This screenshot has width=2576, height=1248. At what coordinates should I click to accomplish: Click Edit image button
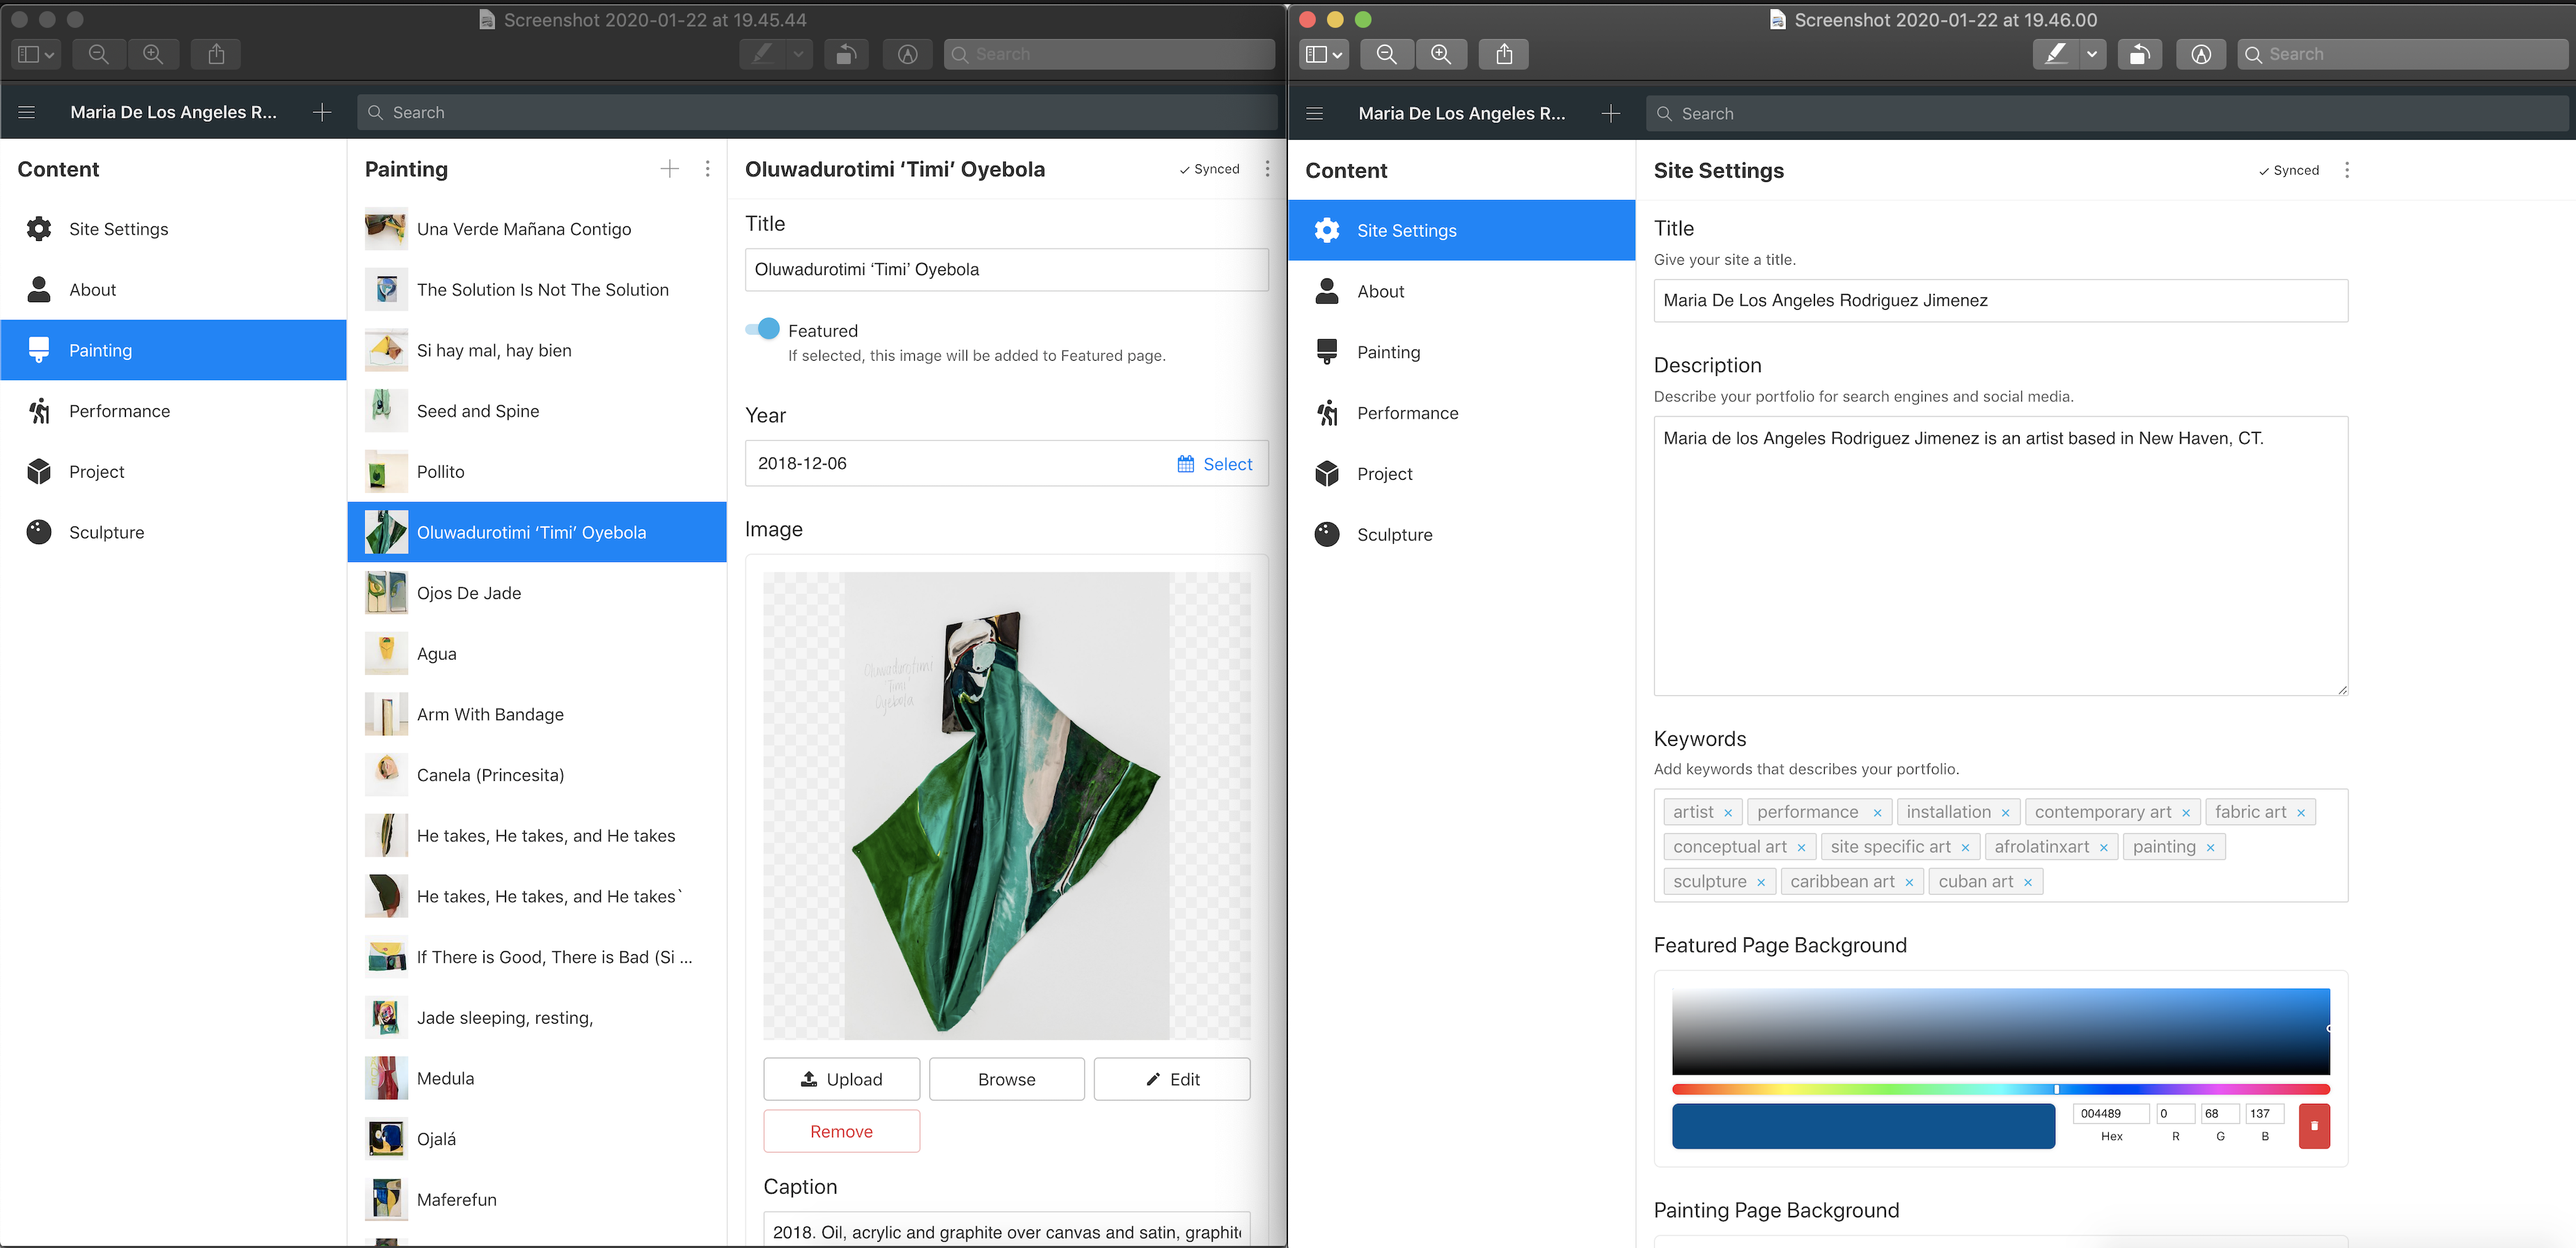[x=1172, y=1079]
